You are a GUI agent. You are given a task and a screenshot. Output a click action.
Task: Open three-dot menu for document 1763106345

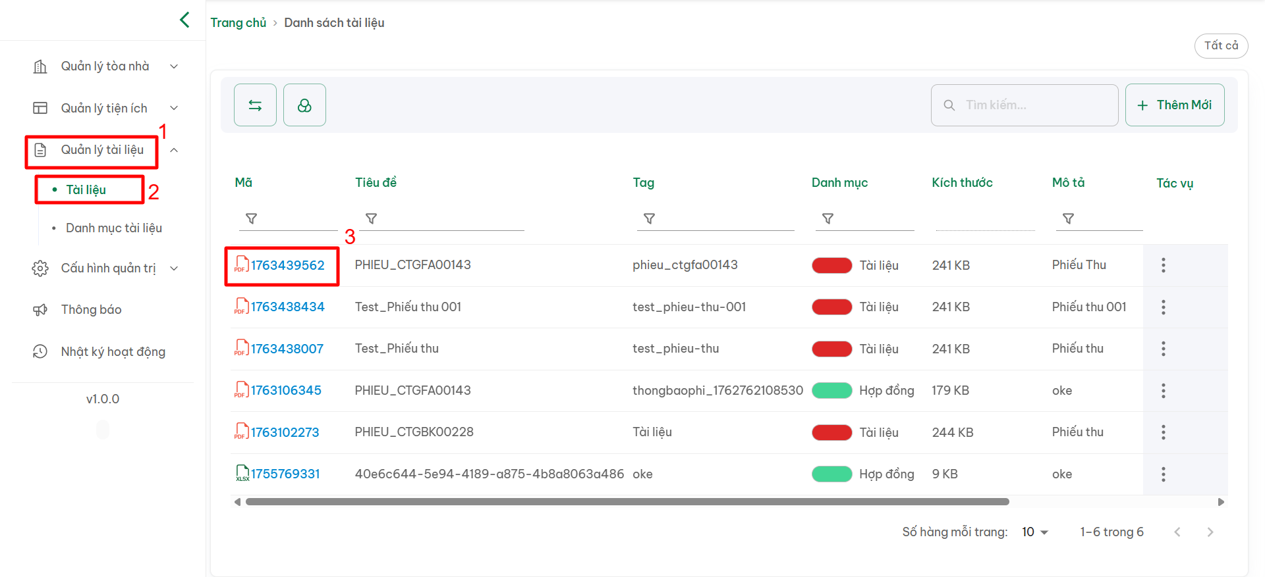(x=1163, y=391)
